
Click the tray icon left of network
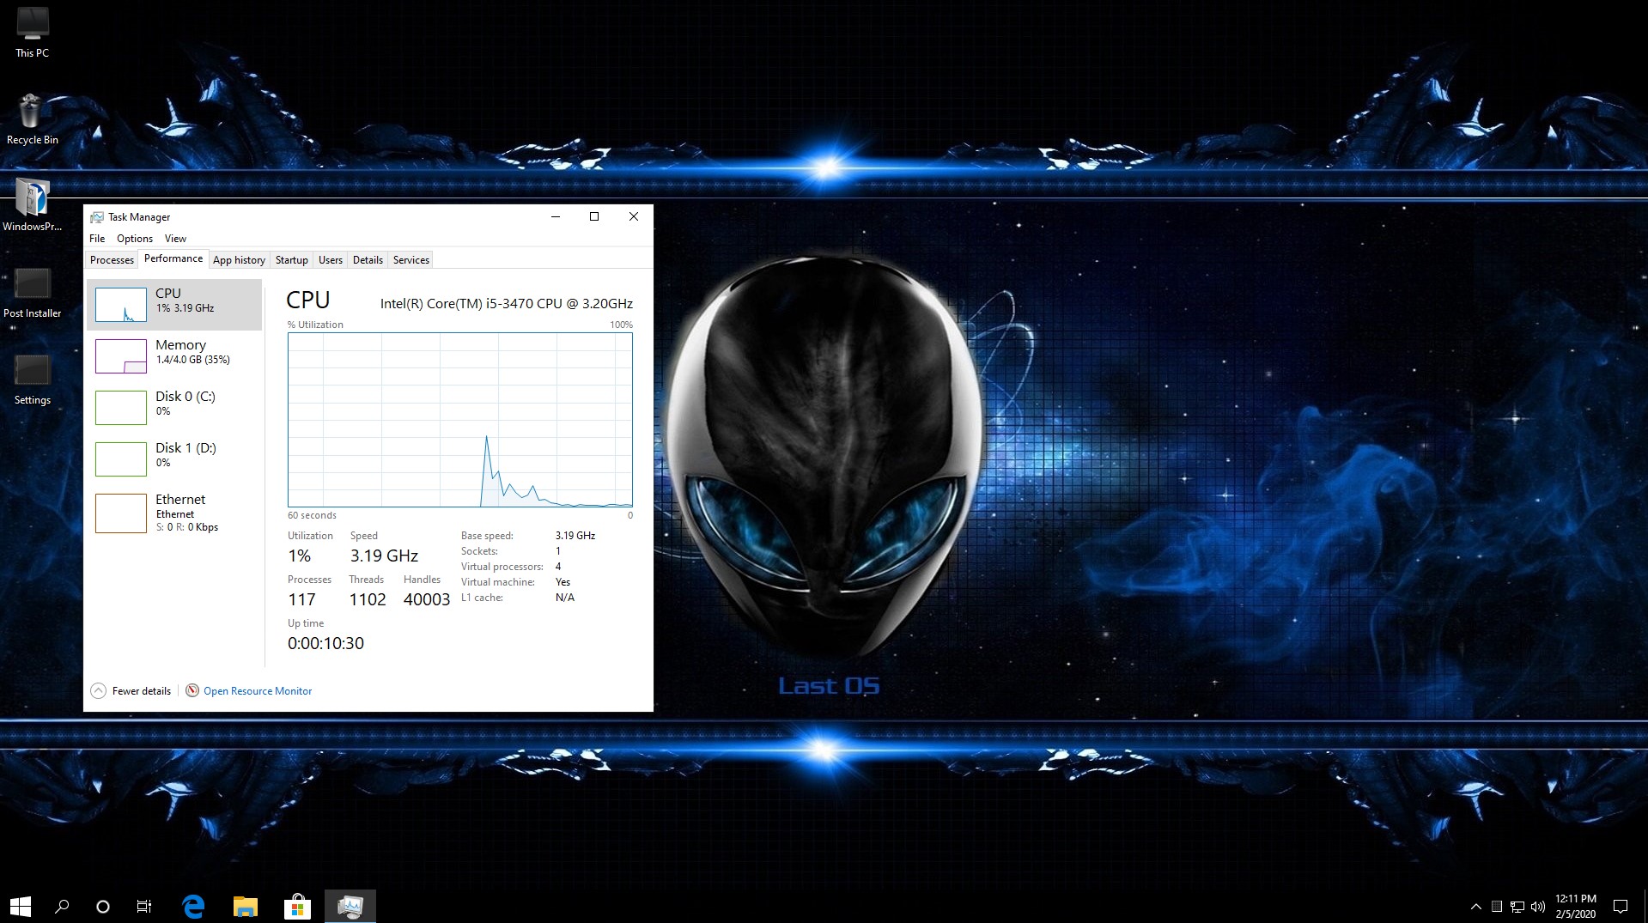tap(1497, 907)
